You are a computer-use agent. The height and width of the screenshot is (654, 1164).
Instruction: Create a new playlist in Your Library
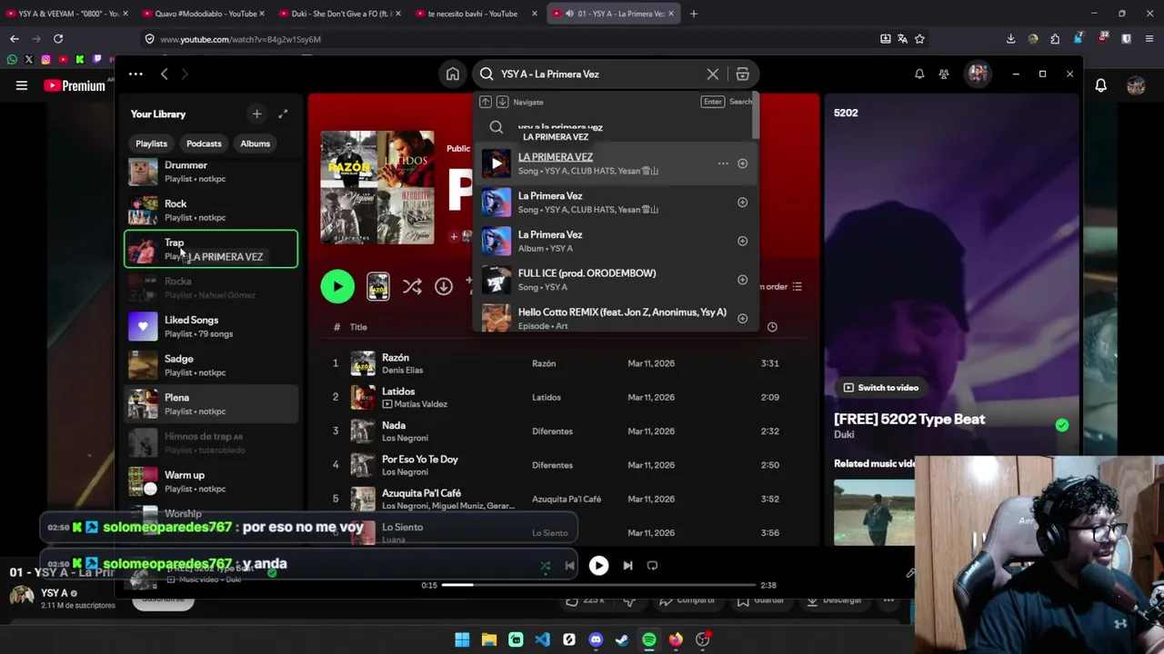[x=256, y=114]
